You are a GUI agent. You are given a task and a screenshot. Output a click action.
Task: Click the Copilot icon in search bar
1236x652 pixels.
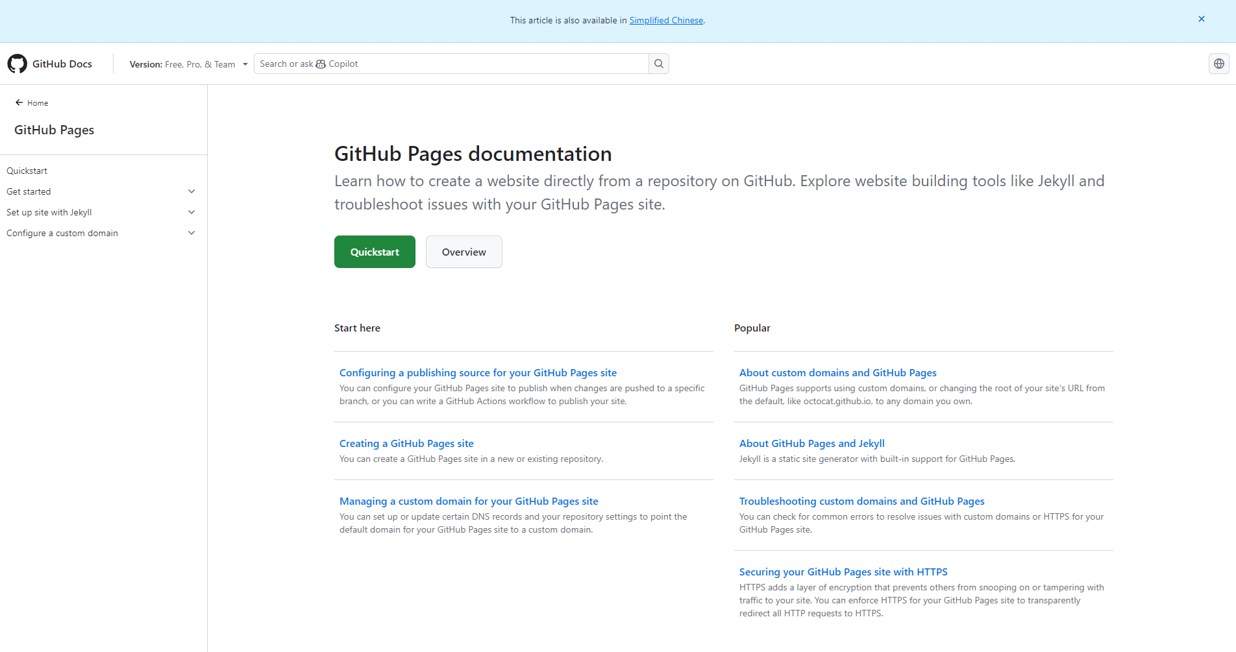point(320,64)
